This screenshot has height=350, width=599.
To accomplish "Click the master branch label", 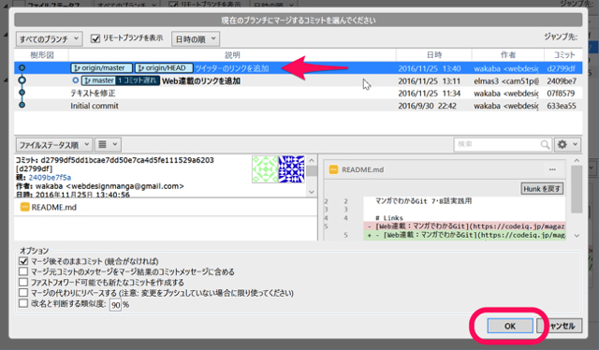I will pyautogui.click(x=98, y=80).
